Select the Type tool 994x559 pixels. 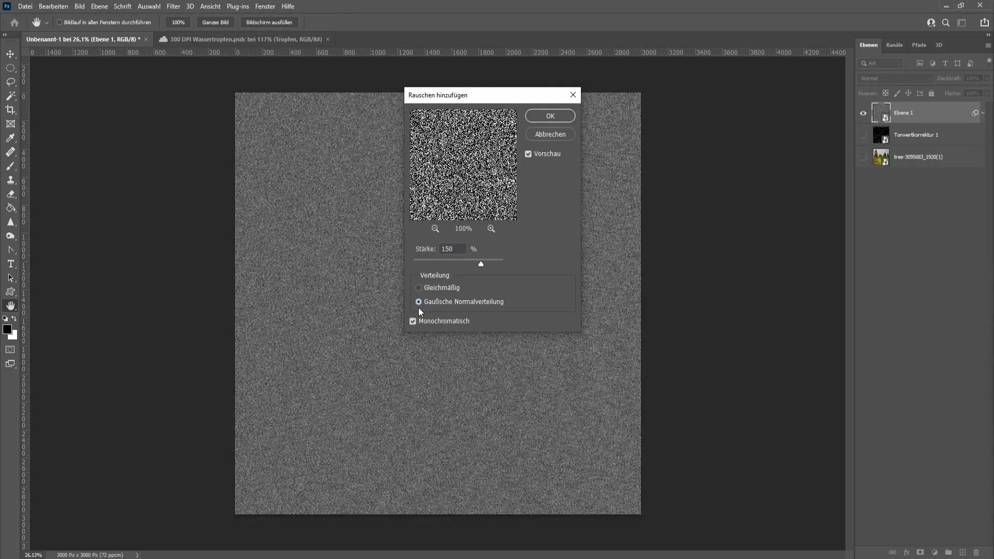(10, 264)
